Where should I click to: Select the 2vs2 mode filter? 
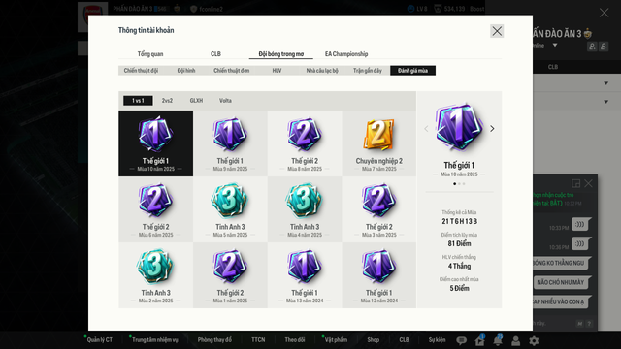pyautogui.click(x=167, y=101)
